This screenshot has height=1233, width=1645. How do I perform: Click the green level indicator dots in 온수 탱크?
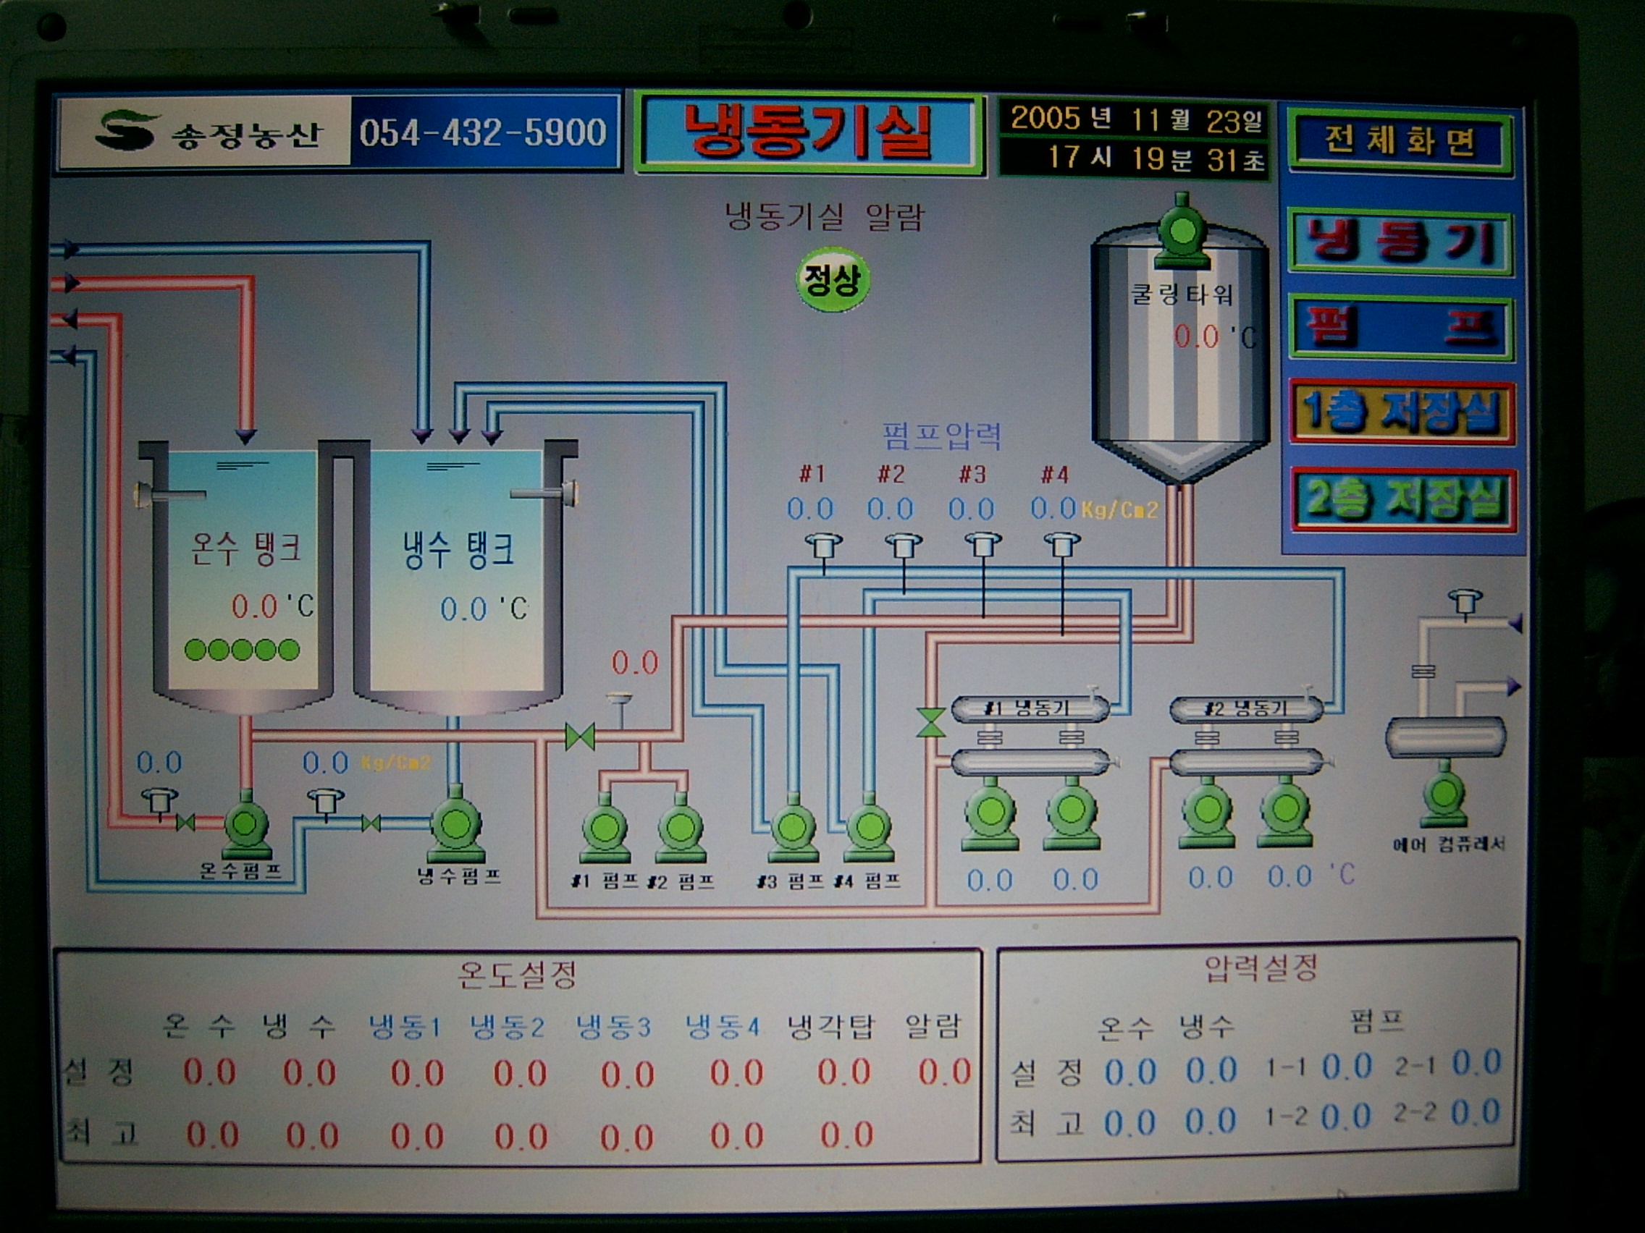(x=242, y=650)
